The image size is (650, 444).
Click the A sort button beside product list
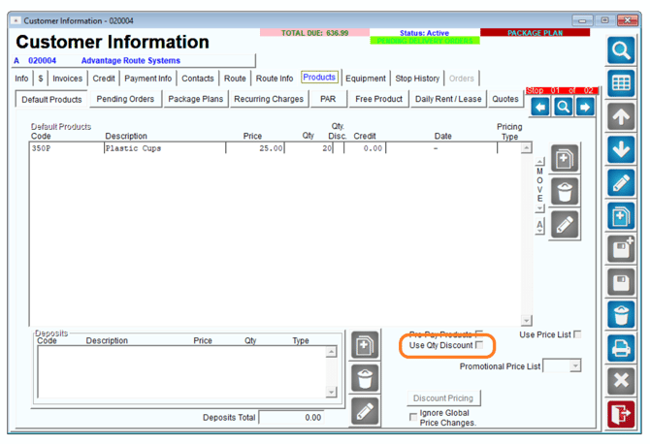click(539, 226)
